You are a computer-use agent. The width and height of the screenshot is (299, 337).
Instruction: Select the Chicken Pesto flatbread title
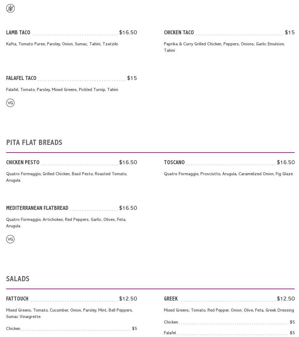tap(23, 162)
